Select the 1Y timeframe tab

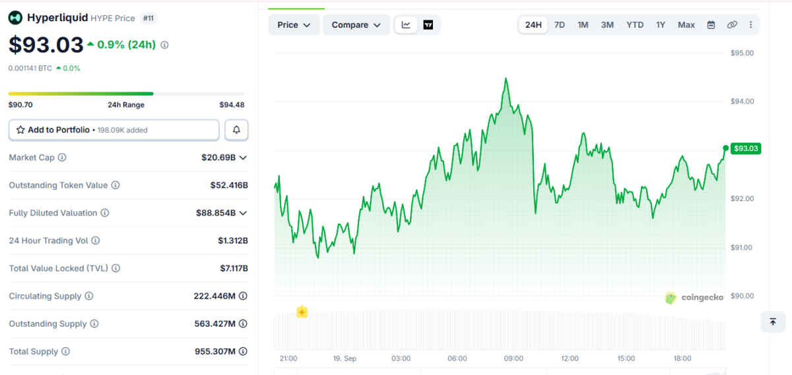click(661, 25)
